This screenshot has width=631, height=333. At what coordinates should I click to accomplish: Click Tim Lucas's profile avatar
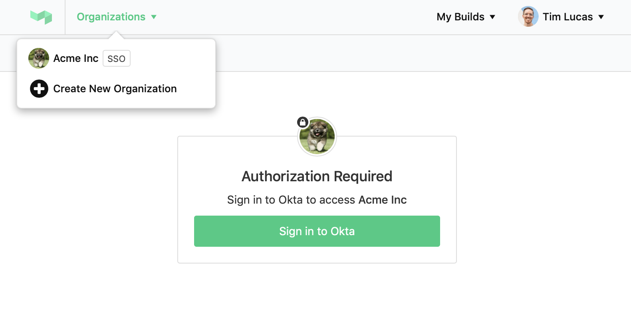[528, 16]
